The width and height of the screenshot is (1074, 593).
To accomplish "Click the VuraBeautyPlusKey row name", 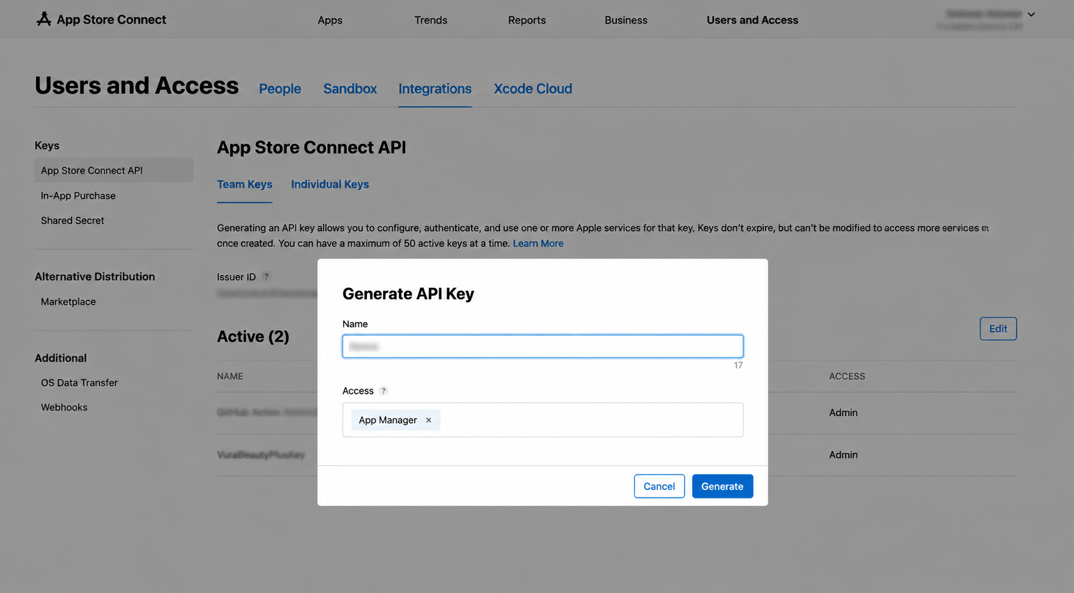I will (261, 454).
